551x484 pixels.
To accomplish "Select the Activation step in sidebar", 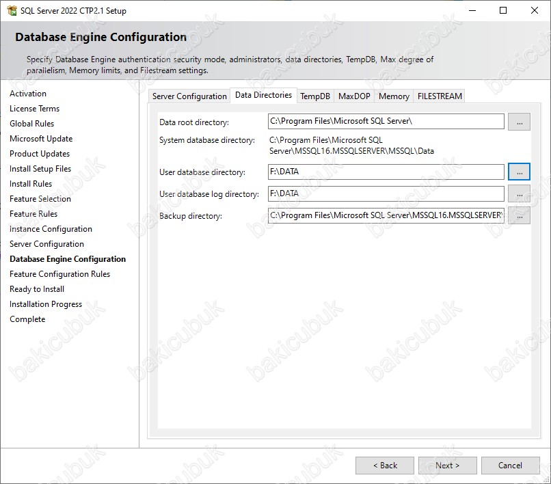I will (28, 94).
